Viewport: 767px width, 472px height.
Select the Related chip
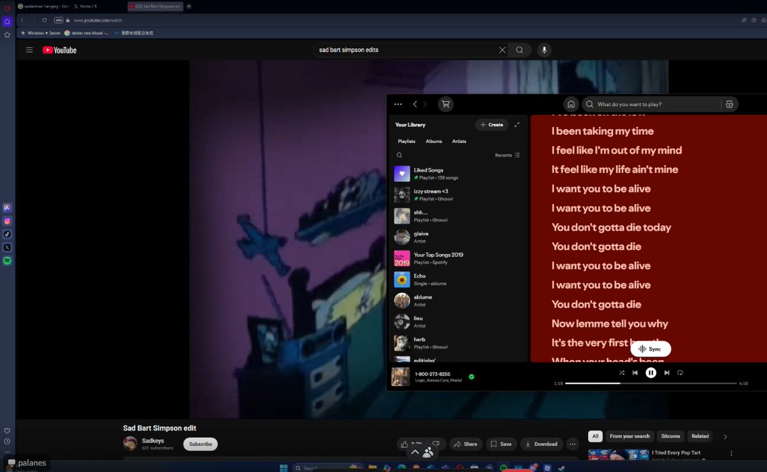pyautogui.click(x=700, y=436)
